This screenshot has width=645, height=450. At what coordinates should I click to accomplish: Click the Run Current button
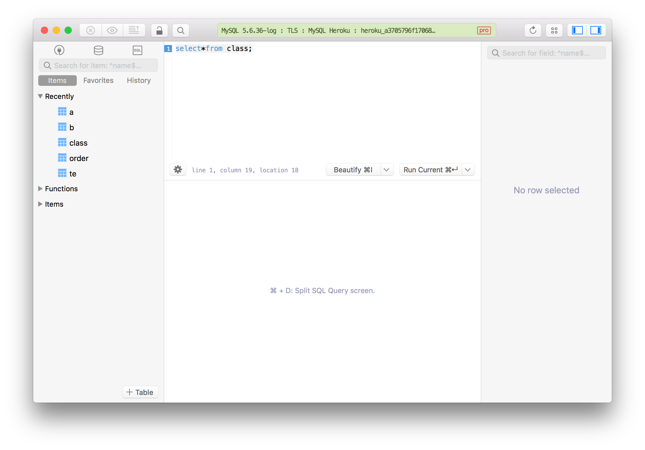click(x=430, y=170)
